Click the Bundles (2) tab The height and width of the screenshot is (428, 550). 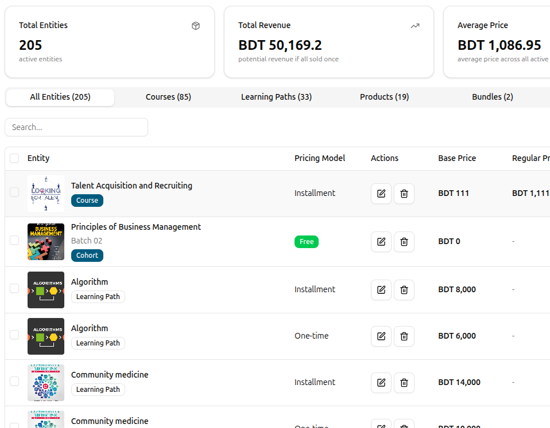(x=493, y=97)
